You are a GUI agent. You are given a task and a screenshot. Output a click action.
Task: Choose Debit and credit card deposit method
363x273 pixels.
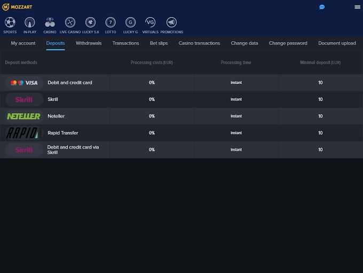[x=69, y=83]
